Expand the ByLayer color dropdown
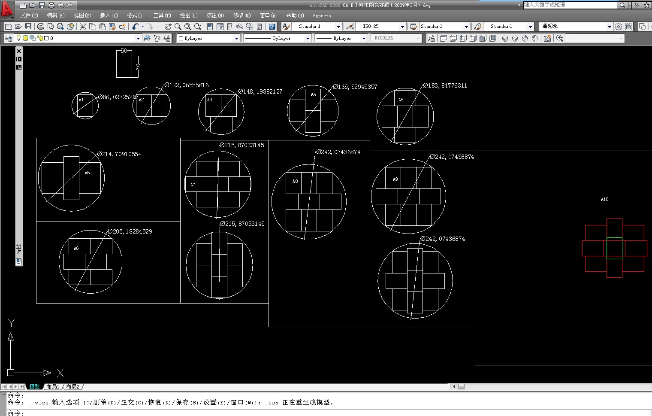This screenshot has width=652, height=416. pyautogui.click(x=236, y=38)
